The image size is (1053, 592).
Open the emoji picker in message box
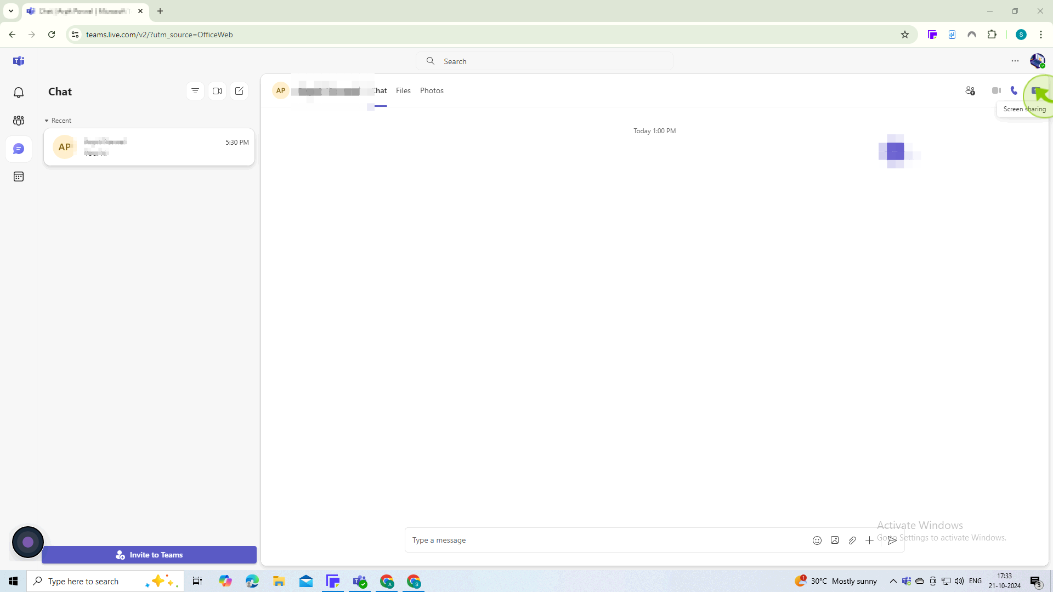817,540
